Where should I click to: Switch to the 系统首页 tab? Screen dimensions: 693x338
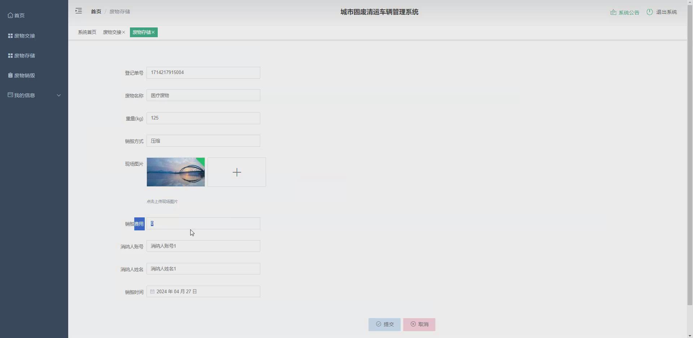pyautogui.click(x=87, y=32)
